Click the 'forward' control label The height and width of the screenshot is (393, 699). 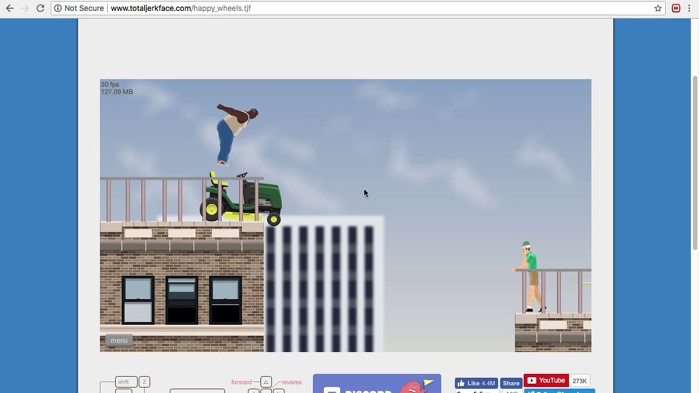[241, 382]
